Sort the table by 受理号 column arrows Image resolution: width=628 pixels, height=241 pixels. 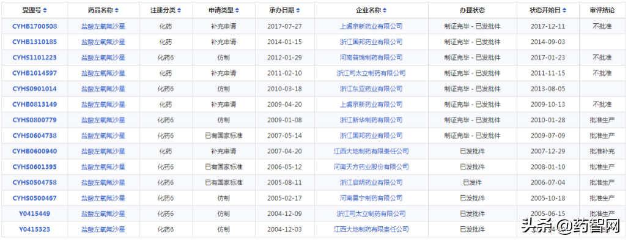pyautogui.click(x=45, y=10)
